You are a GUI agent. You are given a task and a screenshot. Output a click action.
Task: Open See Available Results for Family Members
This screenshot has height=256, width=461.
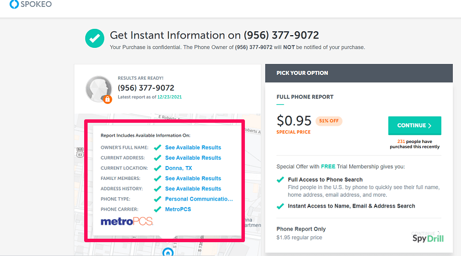[x=193, y=179]
